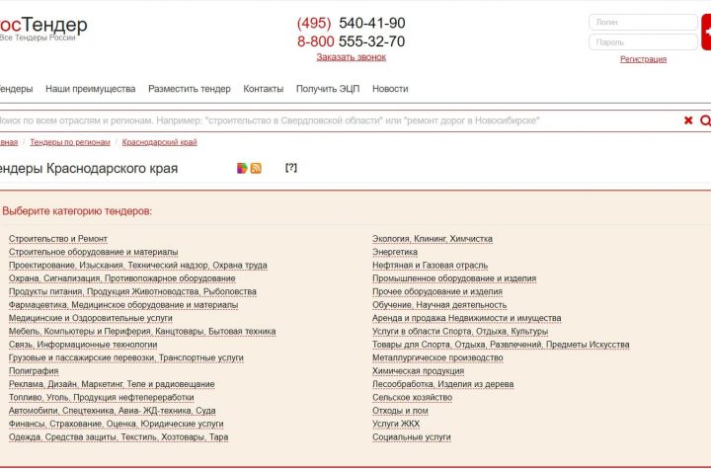This screenshot has width=711, height=469.
Task: Open the Услуги ЖКХ category
Action: pos(396,424)
